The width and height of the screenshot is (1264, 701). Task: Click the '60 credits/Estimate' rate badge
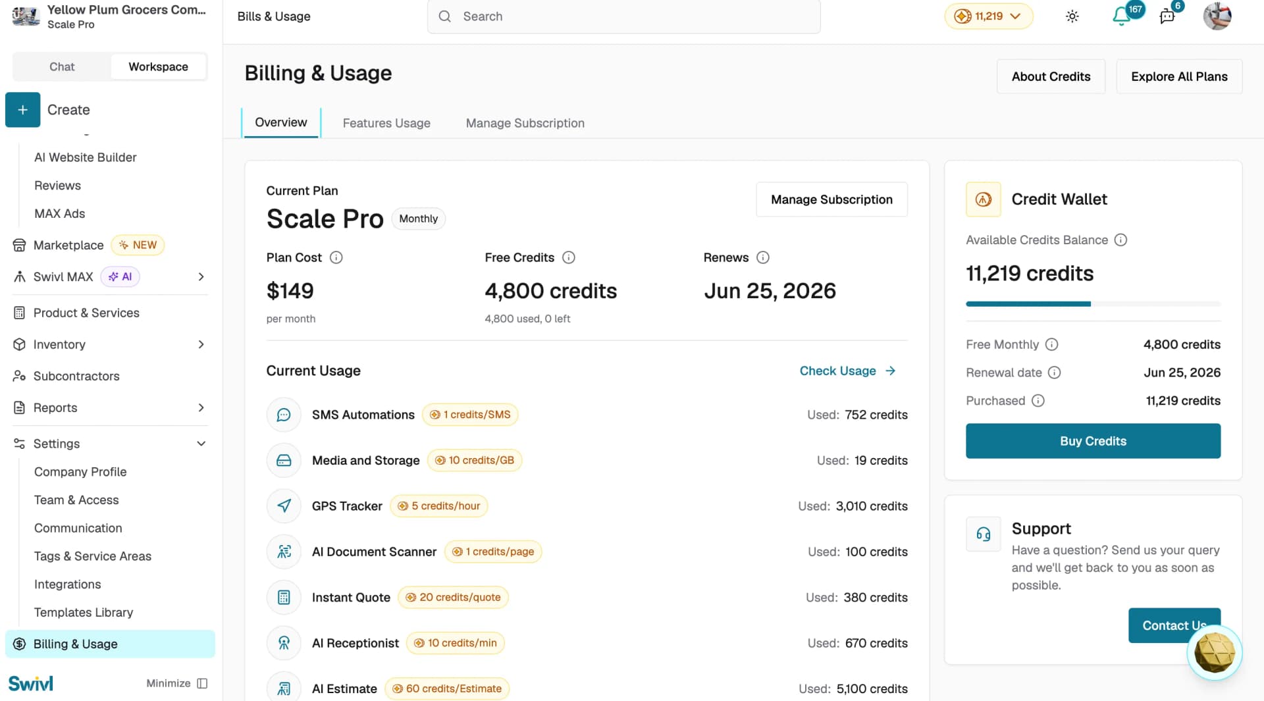click(x=447, y=688)
